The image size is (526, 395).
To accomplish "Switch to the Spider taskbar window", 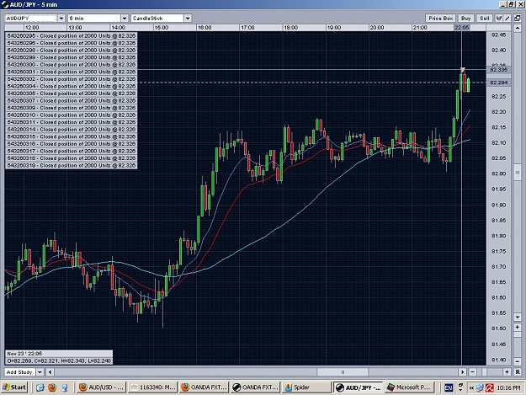I will pos(306,387).
